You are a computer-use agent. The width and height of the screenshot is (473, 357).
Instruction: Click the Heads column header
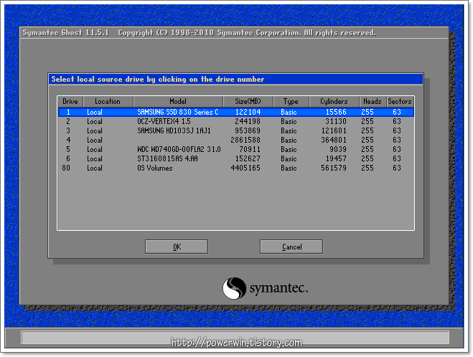(373, 102)
